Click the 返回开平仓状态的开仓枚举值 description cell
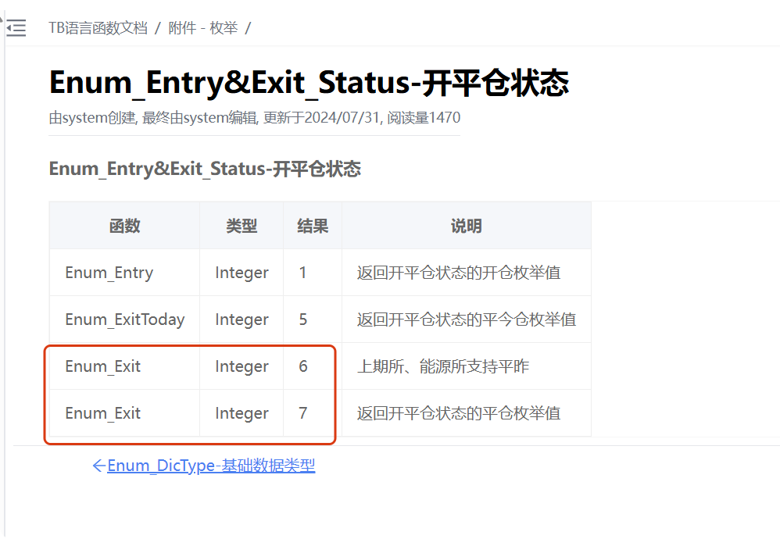Viewport: 780px width, 539px height. [x=459, y=273]
